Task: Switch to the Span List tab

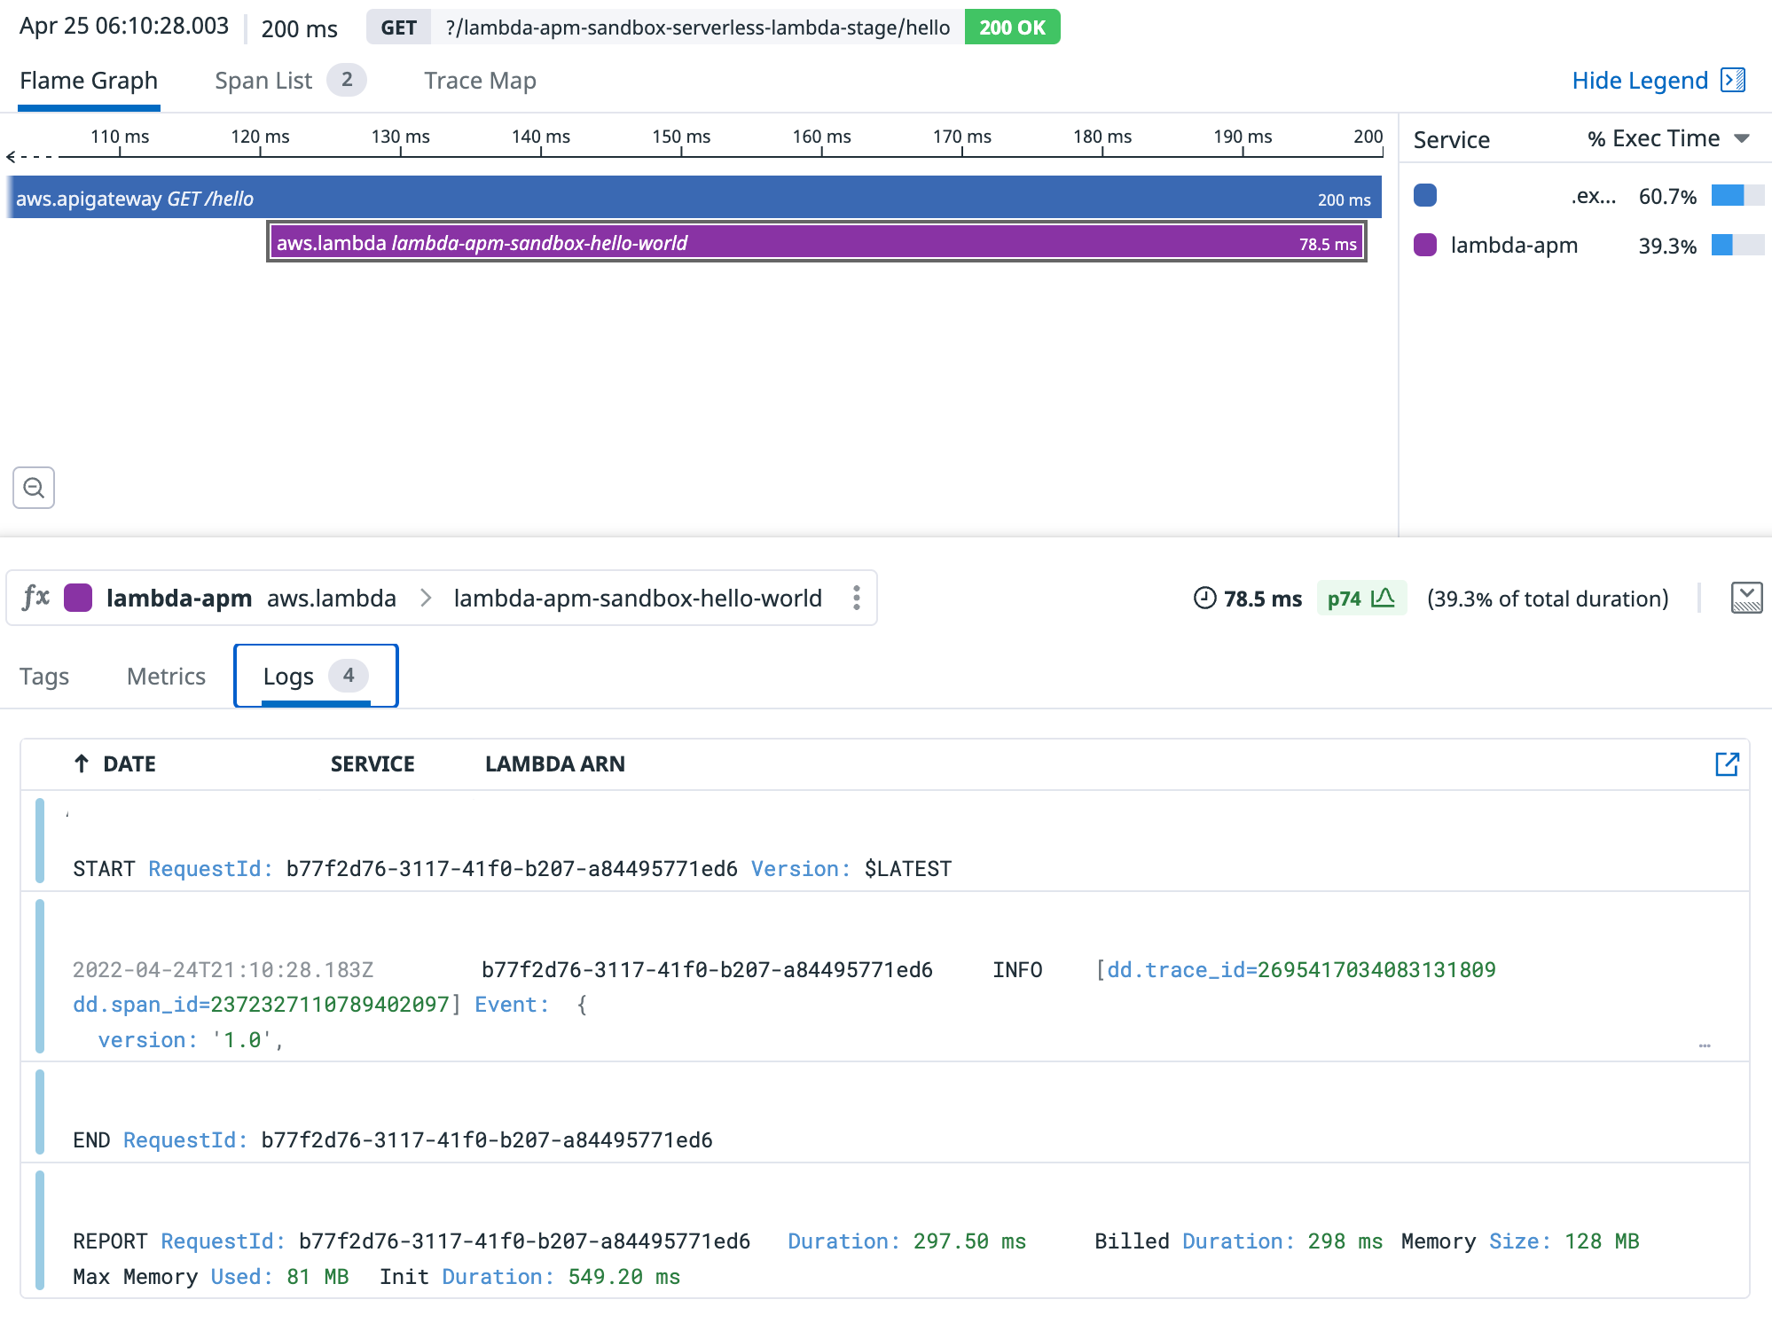Action: click(263, 80)
